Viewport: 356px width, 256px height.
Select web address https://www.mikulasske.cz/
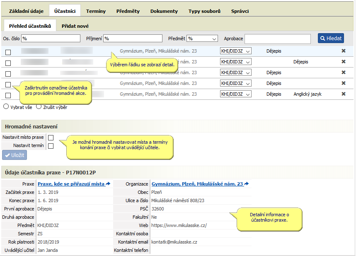179,225
